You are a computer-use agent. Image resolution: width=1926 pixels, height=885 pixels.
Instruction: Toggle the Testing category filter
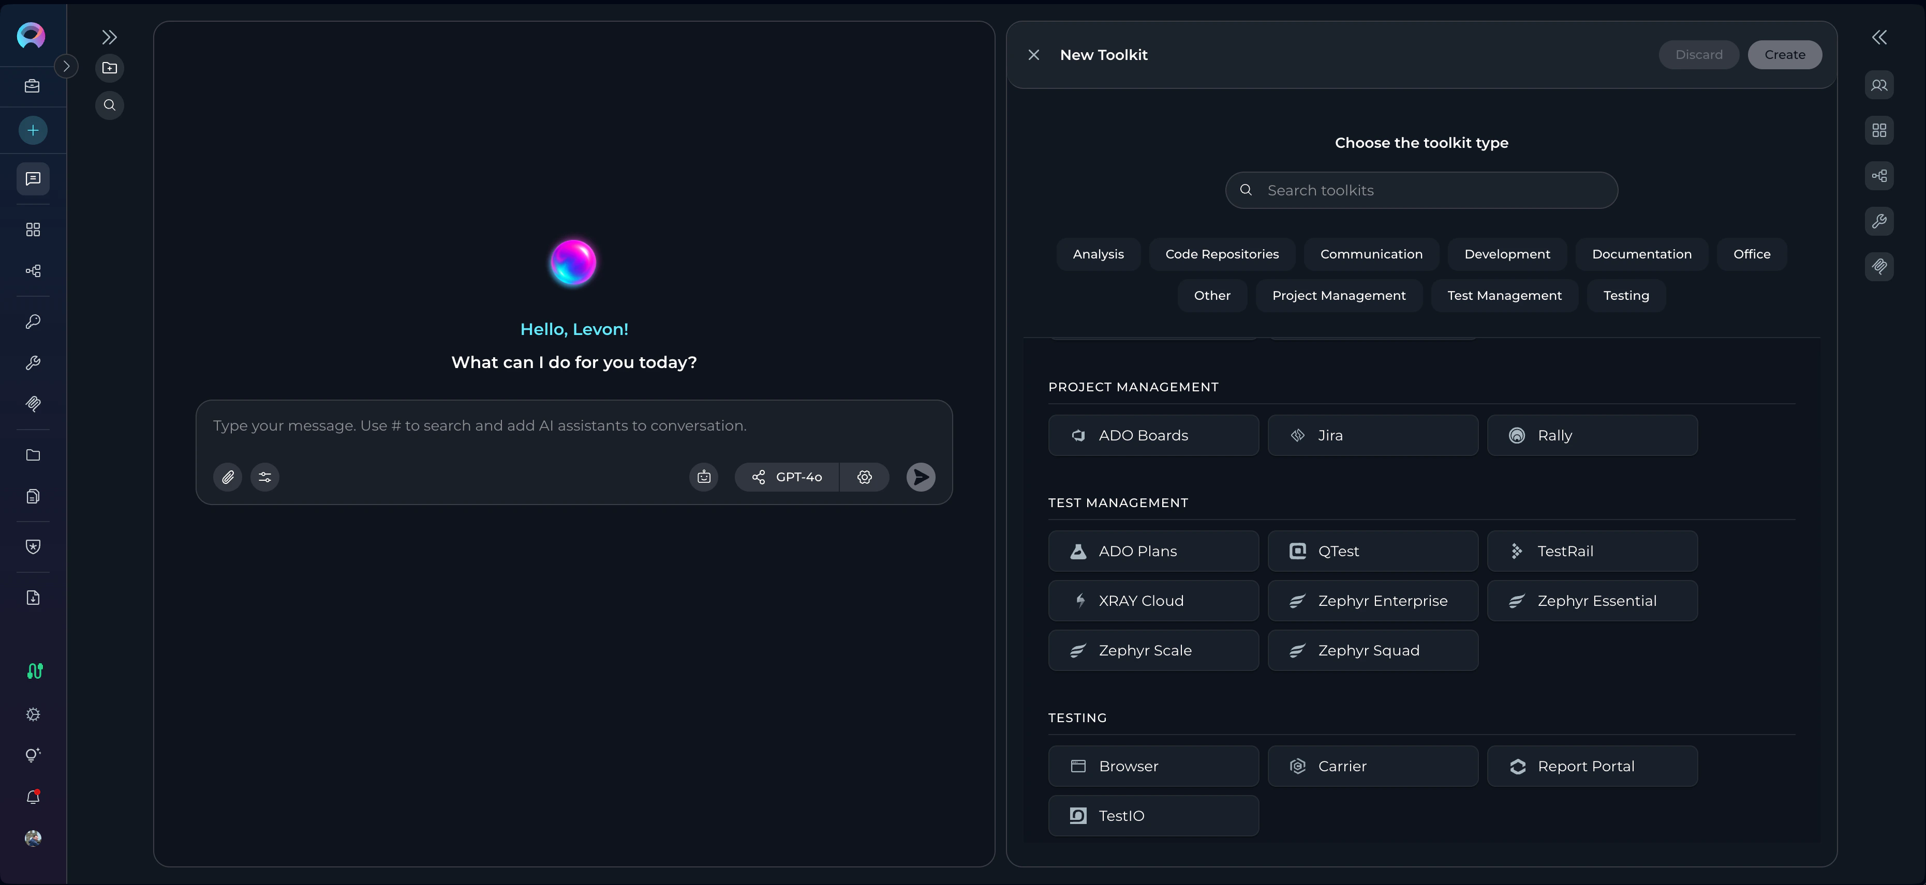(x=1626, y=295)
